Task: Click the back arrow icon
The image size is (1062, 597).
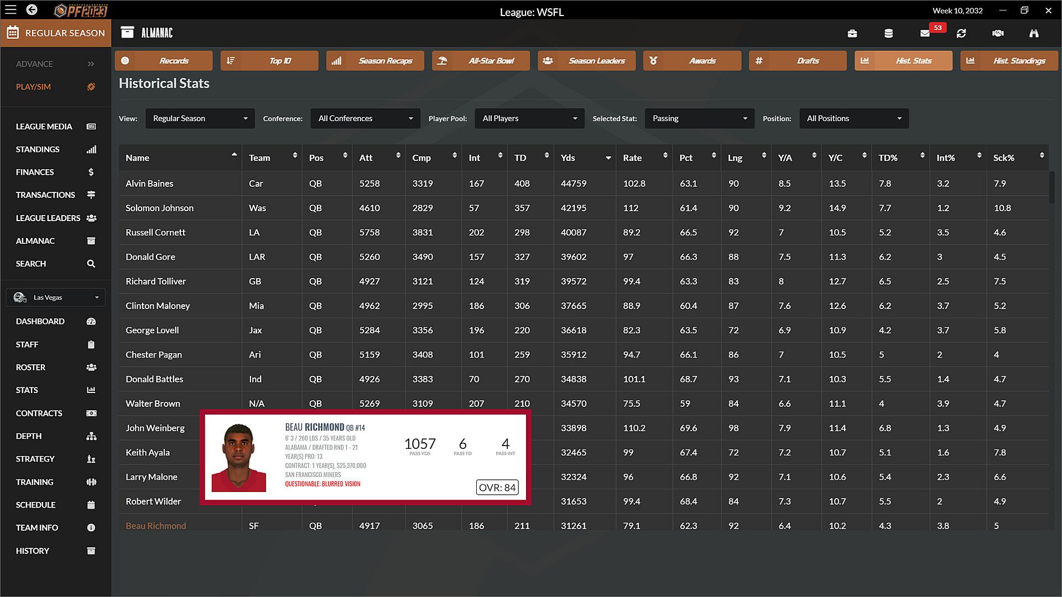Action: 32,10
